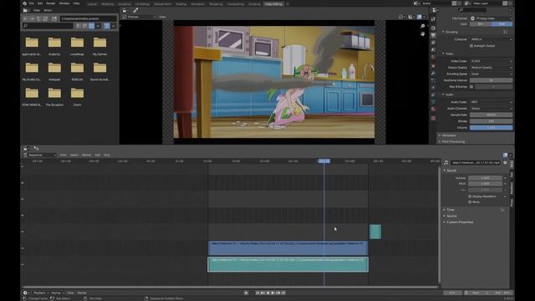Open the sequencer Strip menu
Viewport: 535px width, 301px height.
[x=107, y=156]
